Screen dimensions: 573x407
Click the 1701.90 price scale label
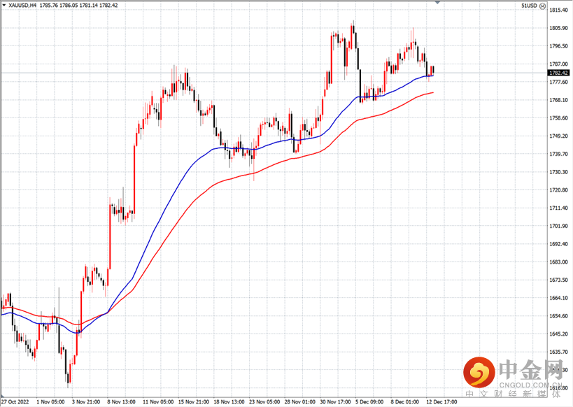pos(558,226)
